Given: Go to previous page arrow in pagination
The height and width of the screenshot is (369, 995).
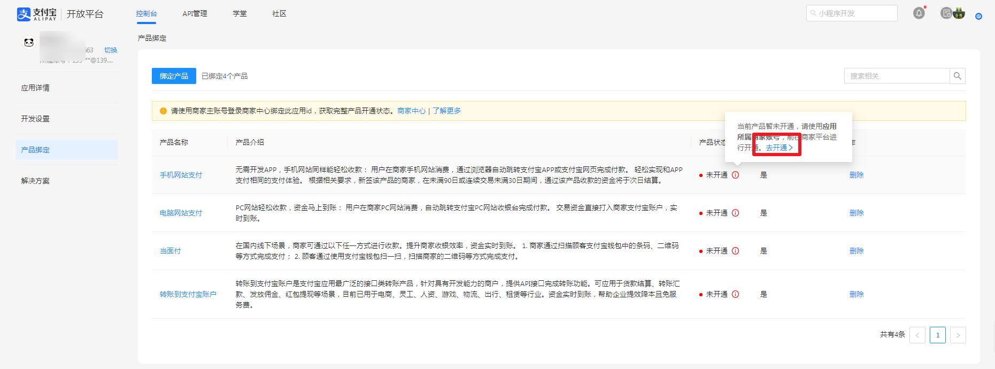Looking at the screenshot, I should 917,335.
